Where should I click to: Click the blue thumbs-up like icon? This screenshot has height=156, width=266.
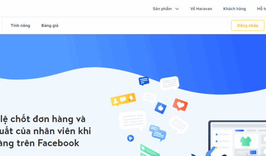pos(161,108)
